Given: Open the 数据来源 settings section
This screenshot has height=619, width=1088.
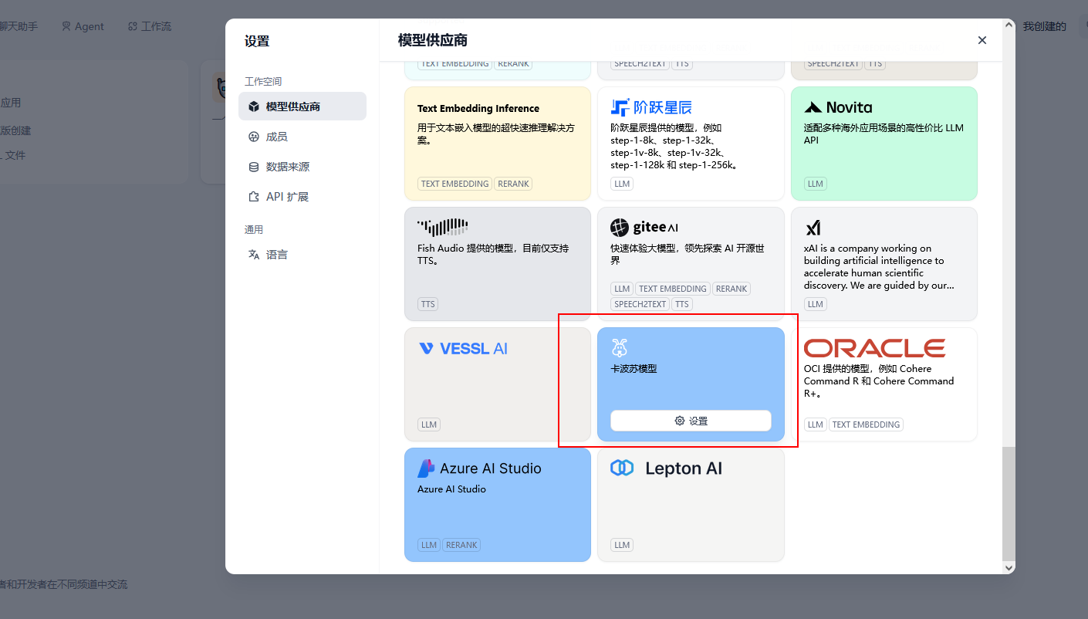Looking at the screenshot, I should tap(302, 167).
